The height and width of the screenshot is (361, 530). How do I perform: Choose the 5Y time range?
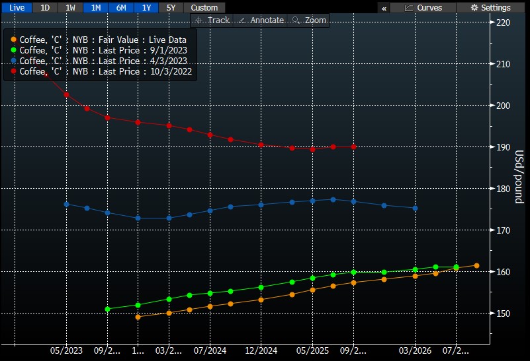pyautogui.click(x=171, y=7)
